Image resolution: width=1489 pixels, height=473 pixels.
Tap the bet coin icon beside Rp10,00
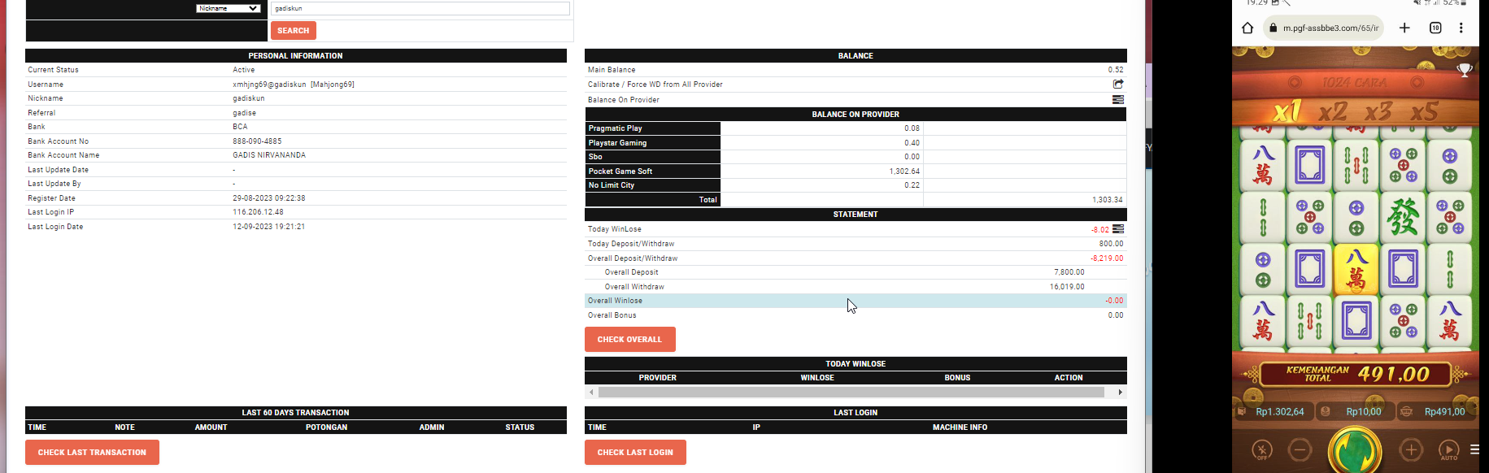[x=1325, y=412]
